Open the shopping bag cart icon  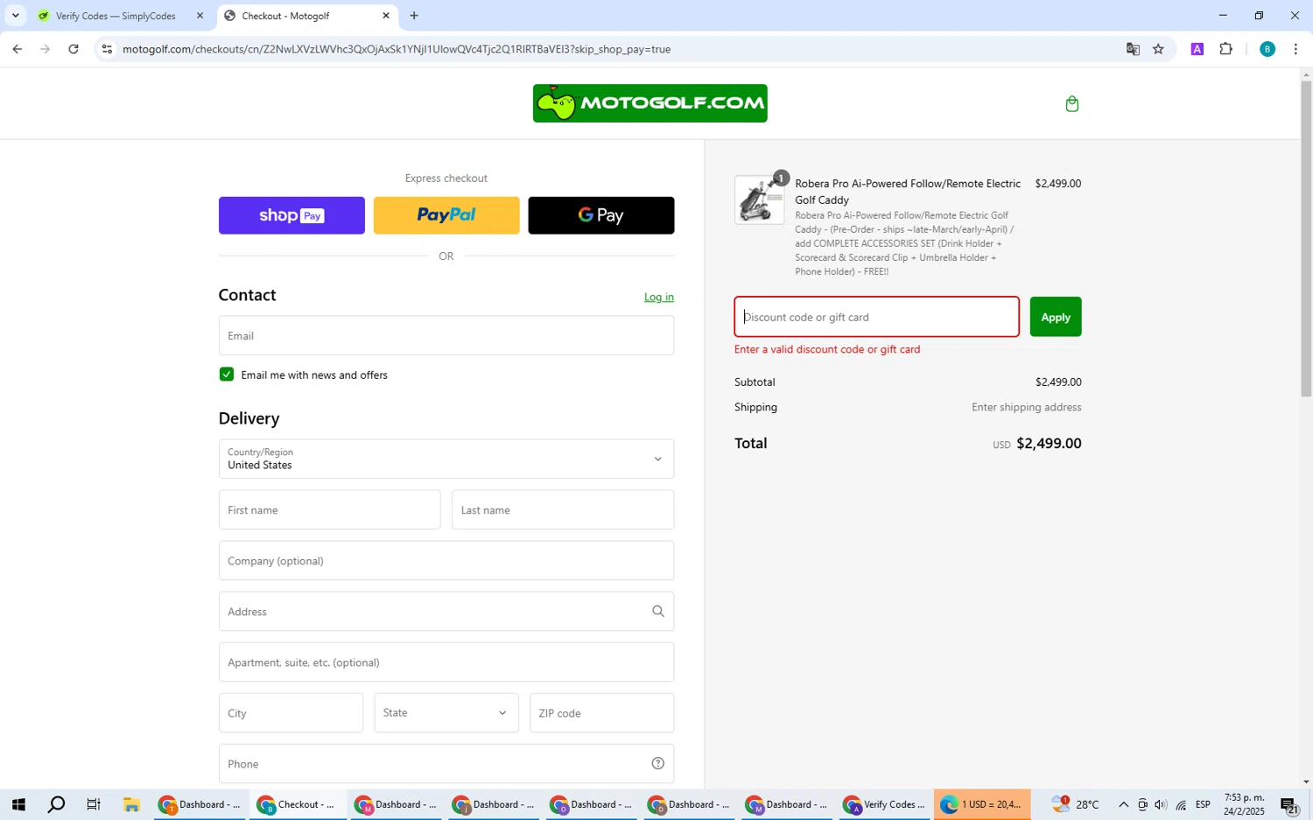(x=1071, y=104)
